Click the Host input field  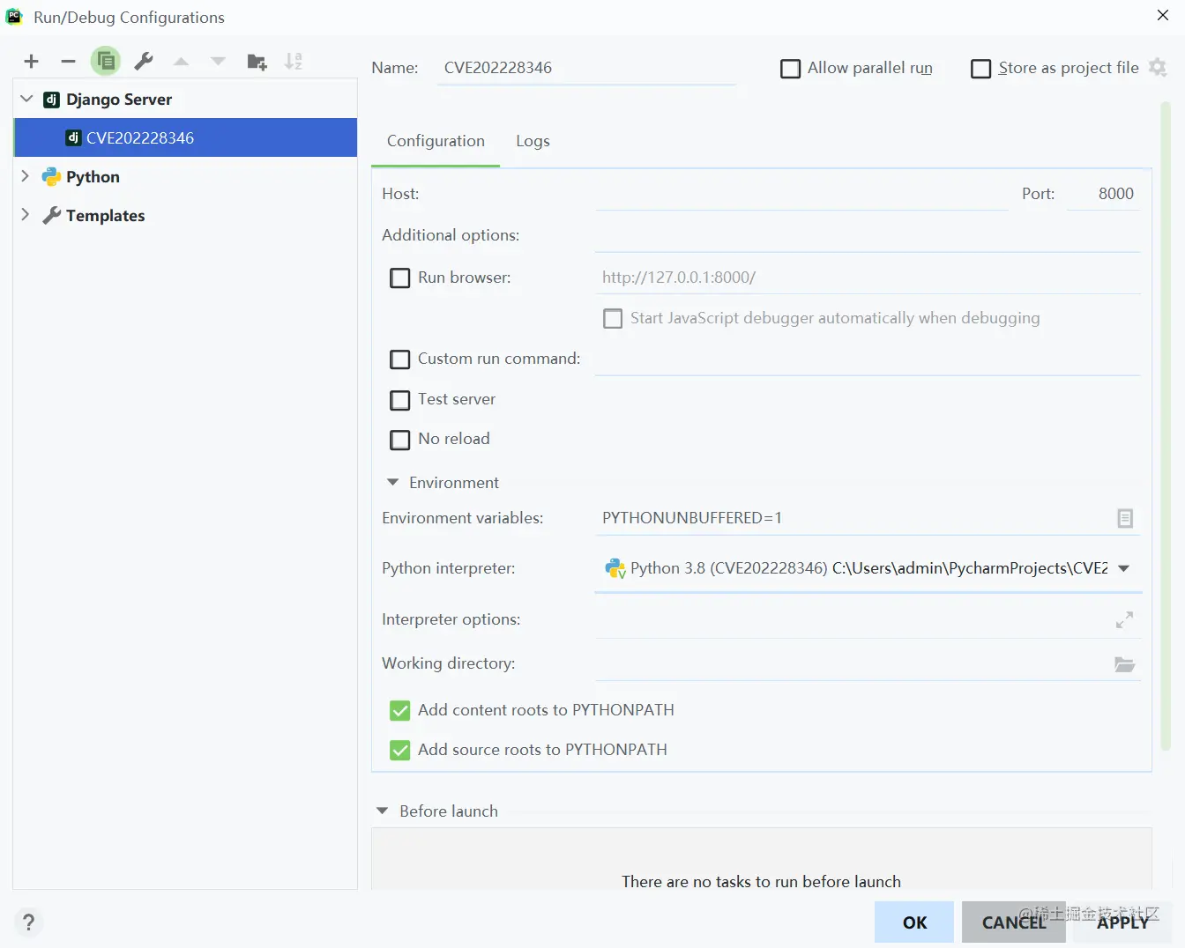[801, 194]
